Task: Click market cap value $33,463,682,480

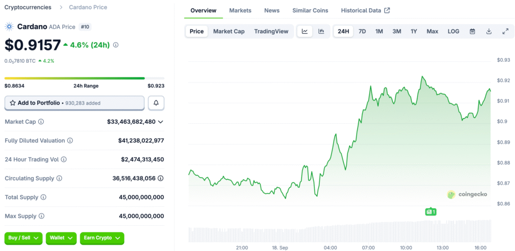Action: click(131, 122)
